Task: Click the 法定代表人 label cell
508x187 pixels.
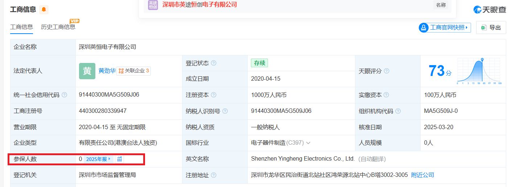Action: [x=43, y=71]
